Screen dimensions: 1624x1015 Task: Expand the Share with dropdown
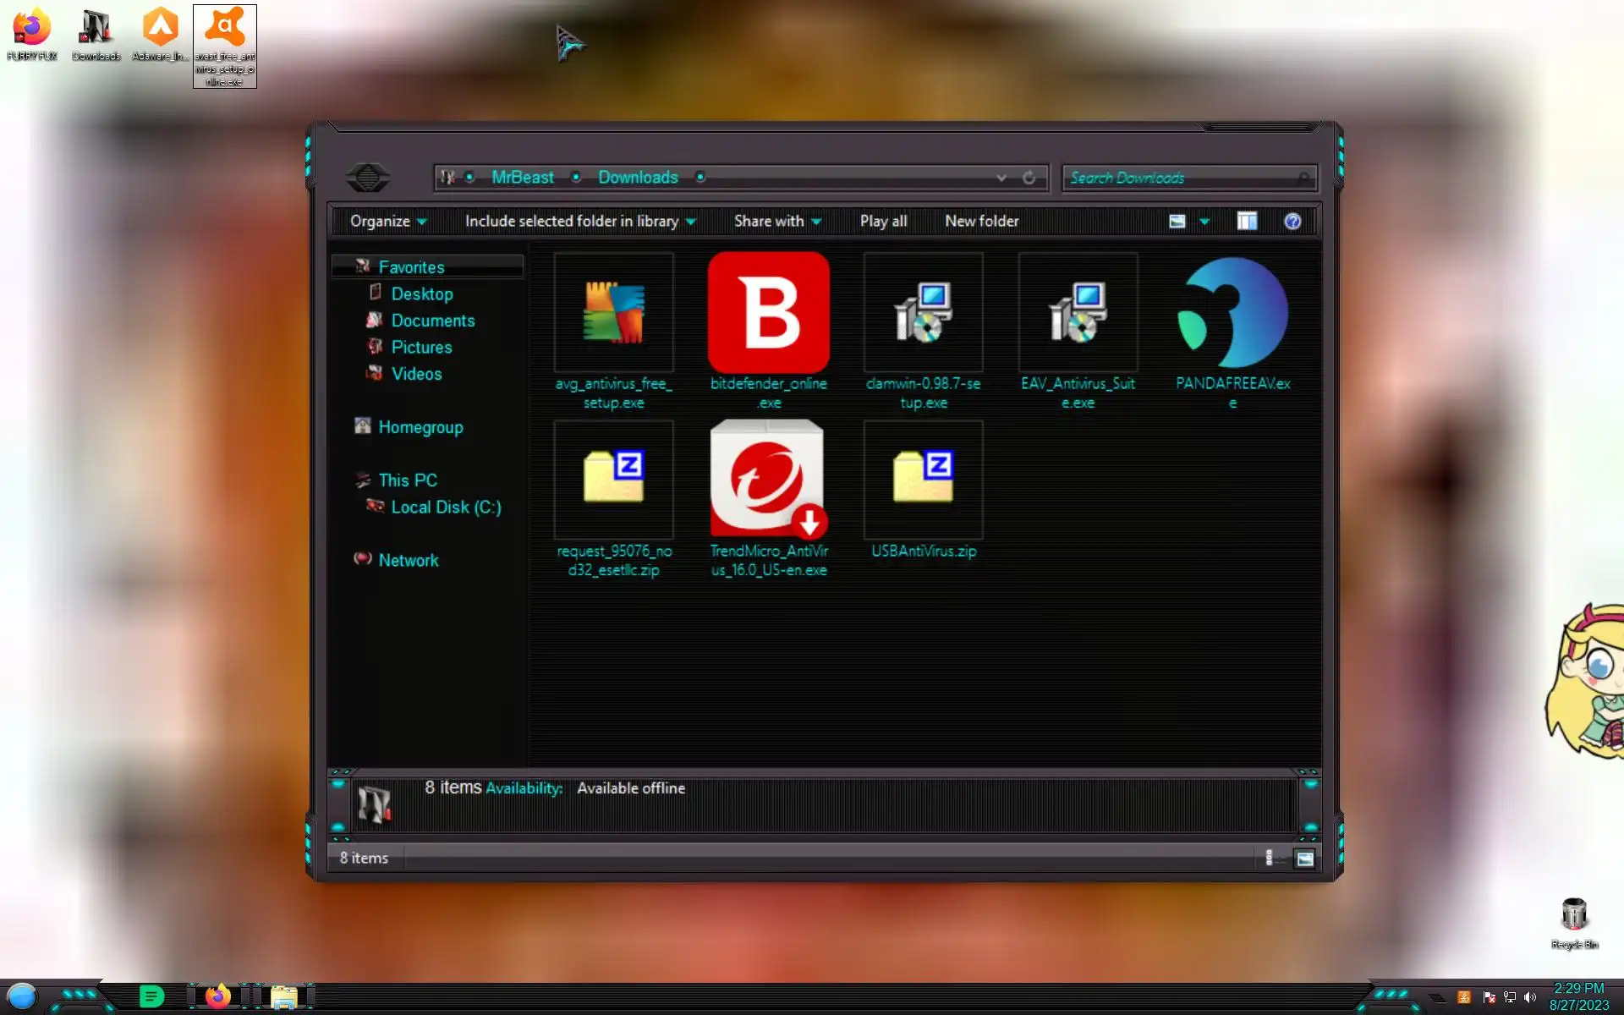tap(776, 222)
